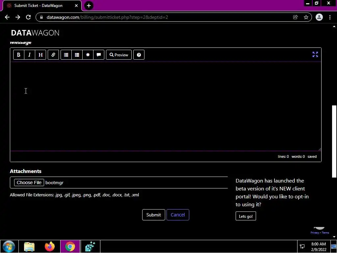337x253 pixels.
Task: Open the reCAPTCHA Terms link
Action: [x=325, y=233]
